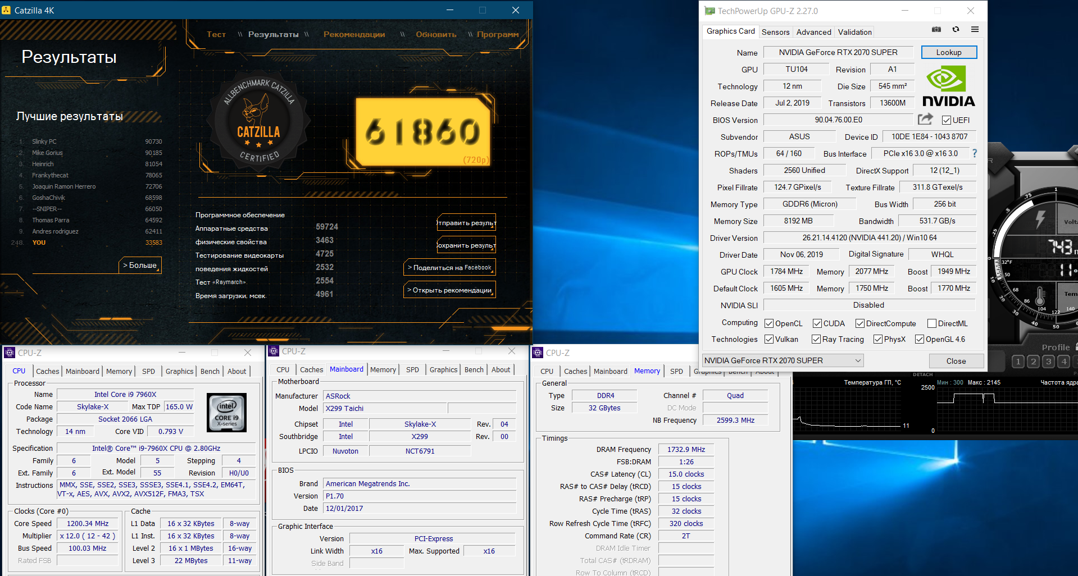Open the GPU selection dropdown in GPU-Z
This screenshot has width=1078, height=576.
pos(783,360)
